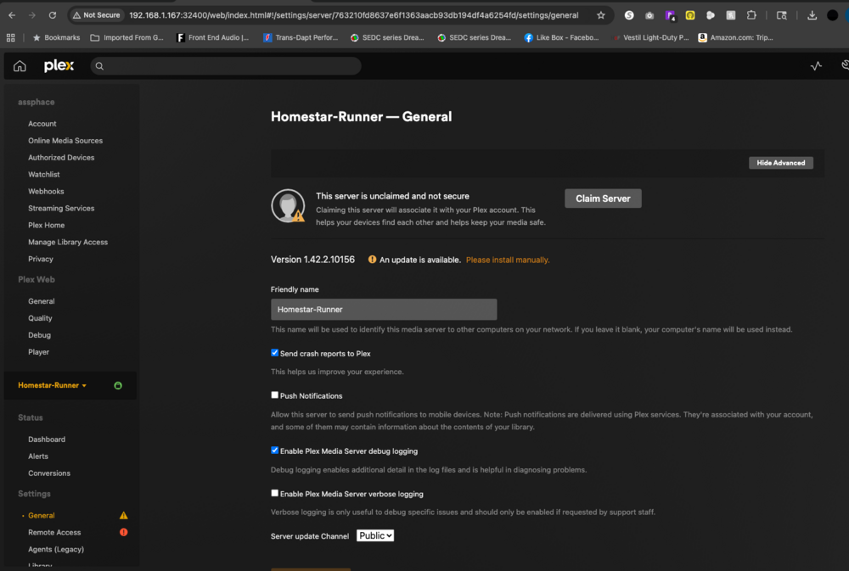Viewport: 849px width, 571px height.
Task: Open Plex Web Debug settings
Action: pos(40,335)
